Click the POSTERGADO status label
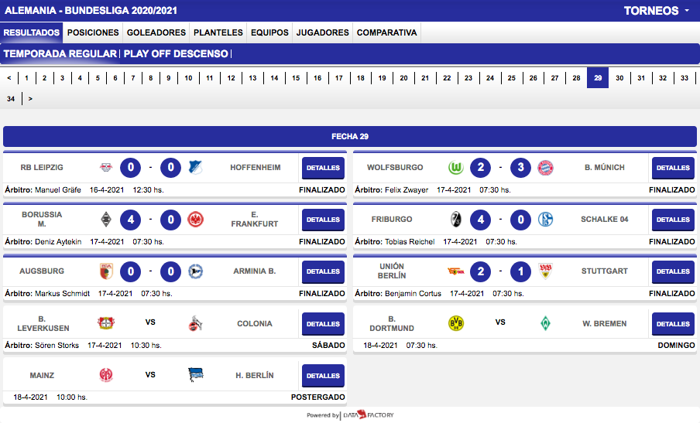 (x=317, y=397)
